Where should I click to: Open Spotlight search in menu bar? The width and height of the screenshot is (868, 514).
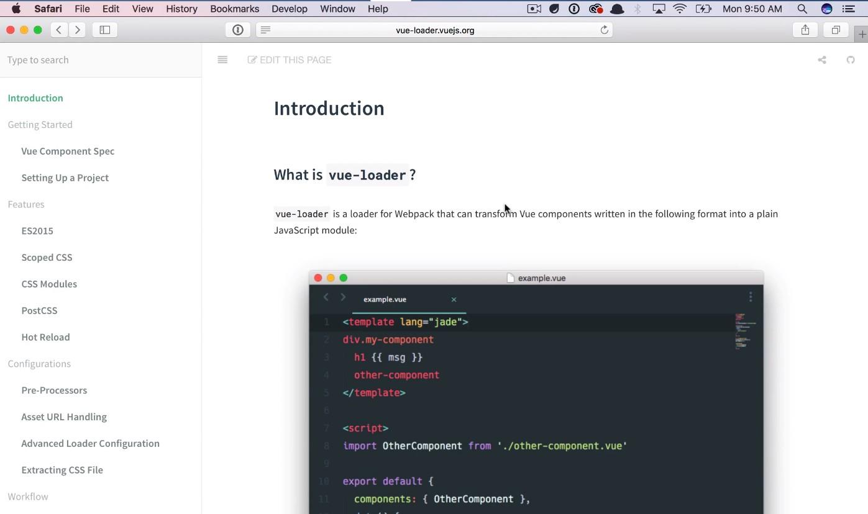(x=802, y=9)
